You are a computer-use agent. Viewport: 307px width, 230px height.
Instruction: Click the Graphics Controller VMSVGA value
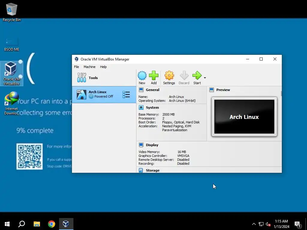point(183,156)
